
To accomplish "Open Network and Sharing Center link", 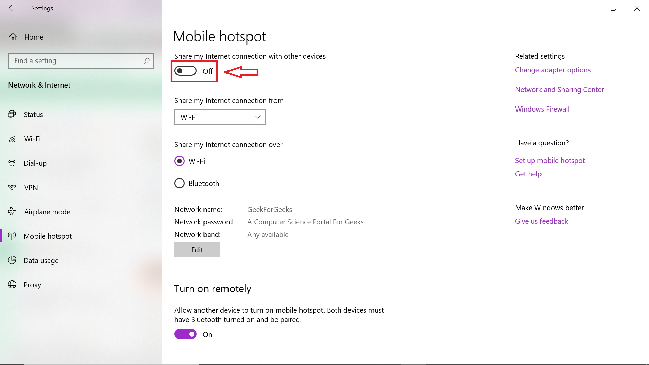I will [x=560, y=89].
